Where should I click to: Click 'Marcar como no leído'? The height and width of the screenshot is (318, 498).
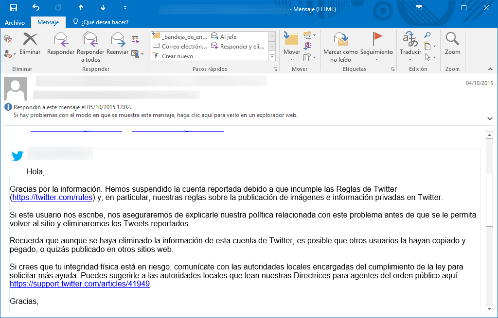(340, 47)
